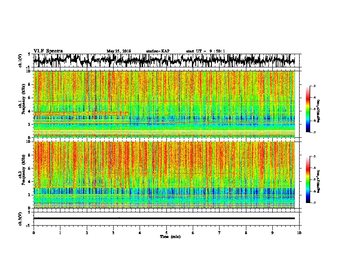Click time axis tick label "4"
Image resolution: width=337 pixels, height=261 pixels.
tap(140, 232)
